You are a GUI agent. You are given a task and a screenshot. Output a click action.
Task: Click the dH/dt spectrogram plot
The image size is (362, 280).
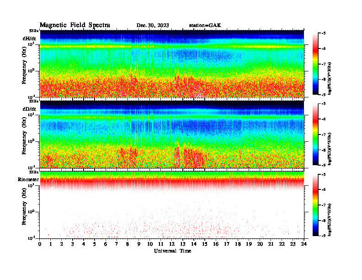[x=172, y=64]
